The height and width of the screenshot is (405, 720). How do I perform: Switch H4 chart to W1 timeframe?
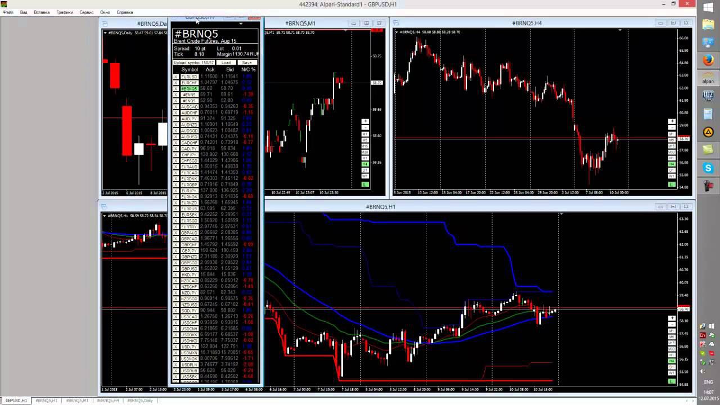(672, 175)
